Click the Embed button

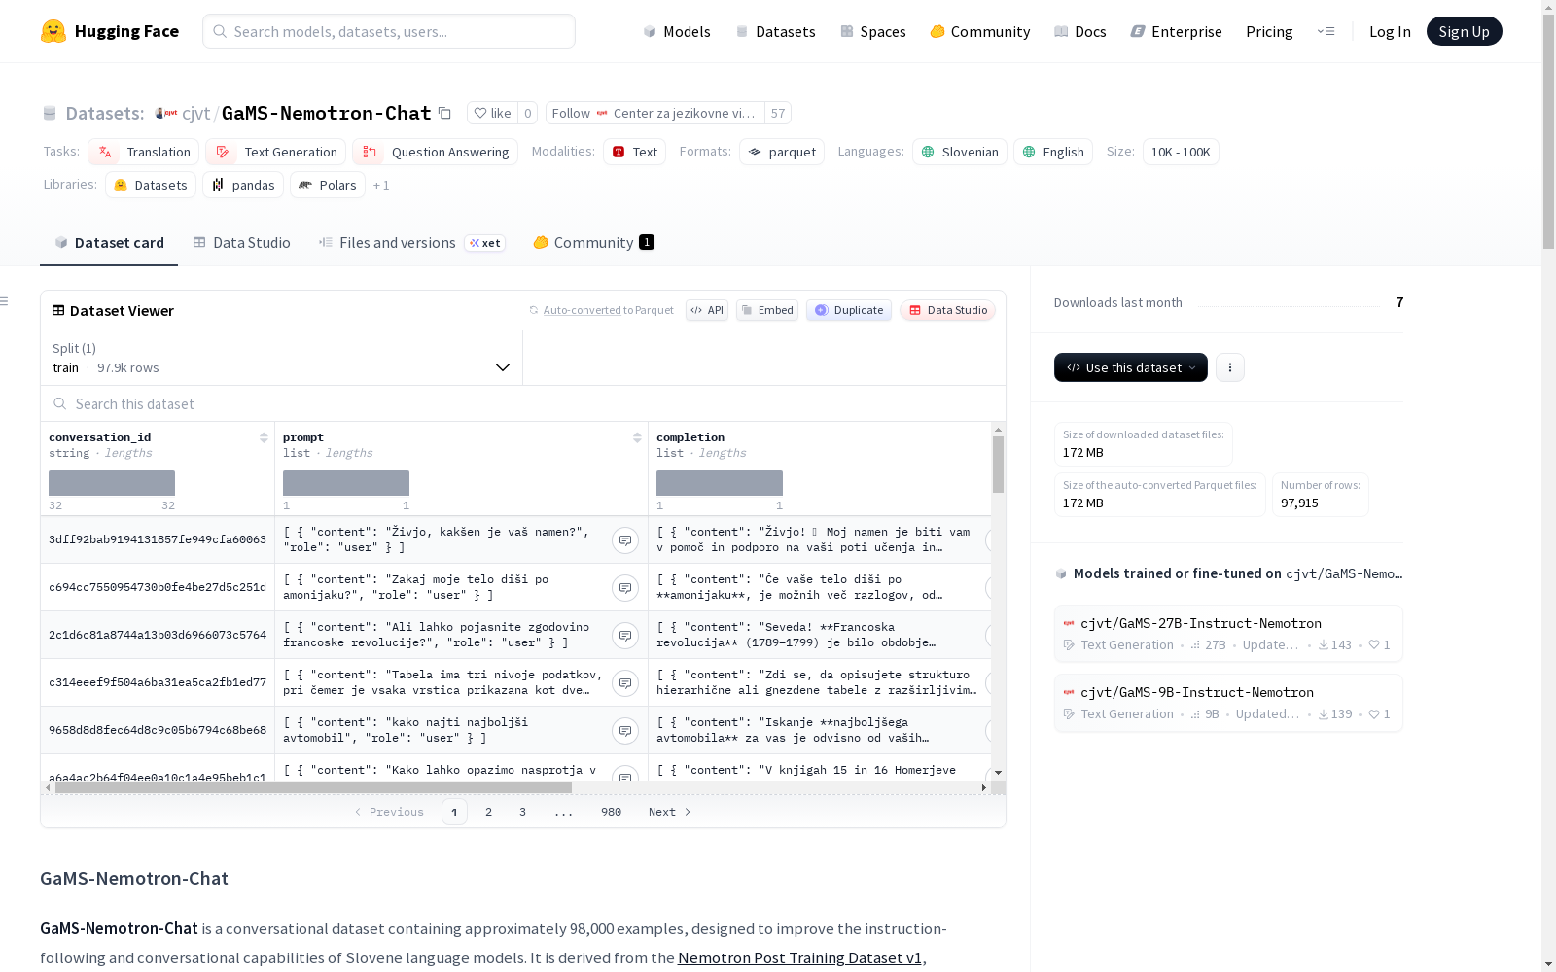(x=767, y=310)
